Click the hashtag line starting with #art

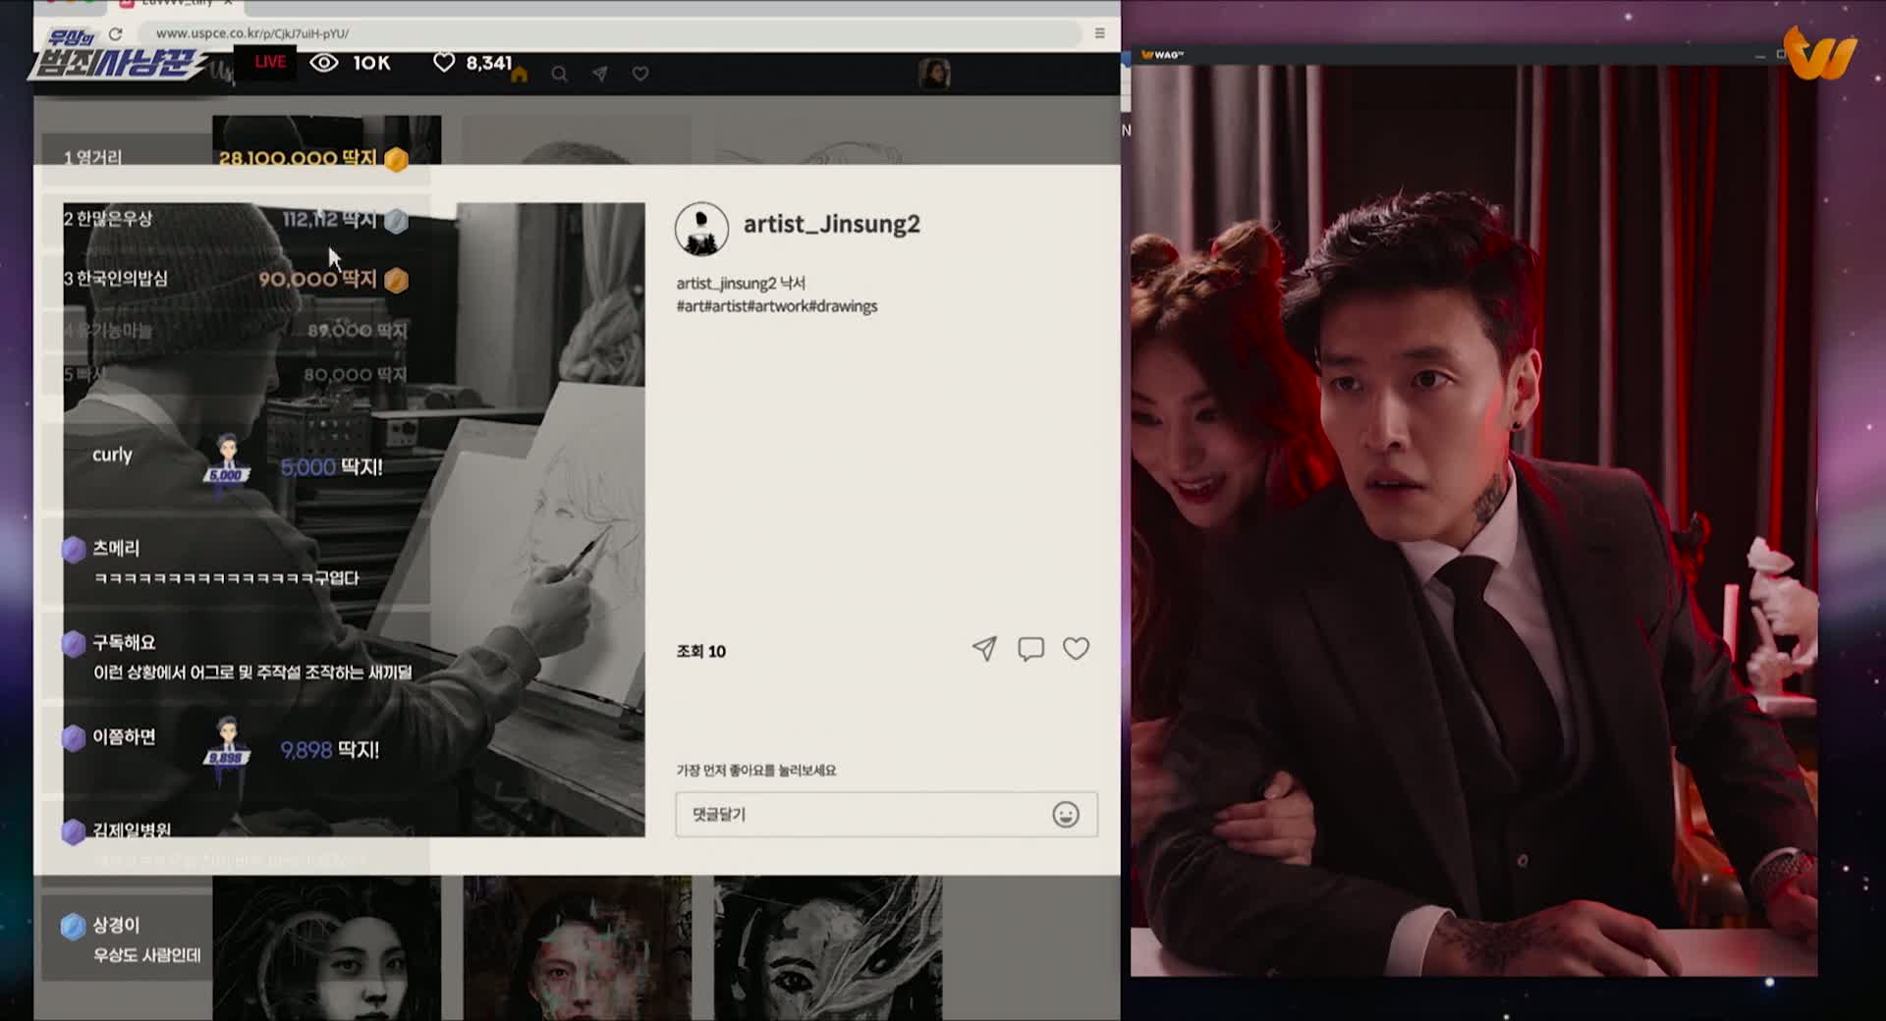776,306
